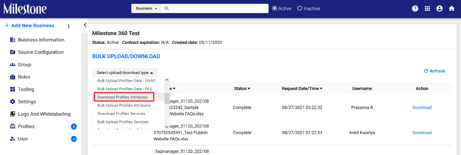Open the Business search filter dropdown
The image size is (461, 155).
(147, 8)
